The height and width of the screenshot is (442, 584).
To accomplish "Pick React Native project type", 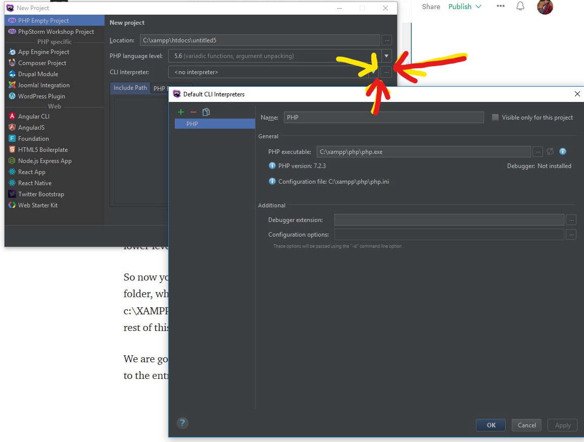I will [55, 183].
